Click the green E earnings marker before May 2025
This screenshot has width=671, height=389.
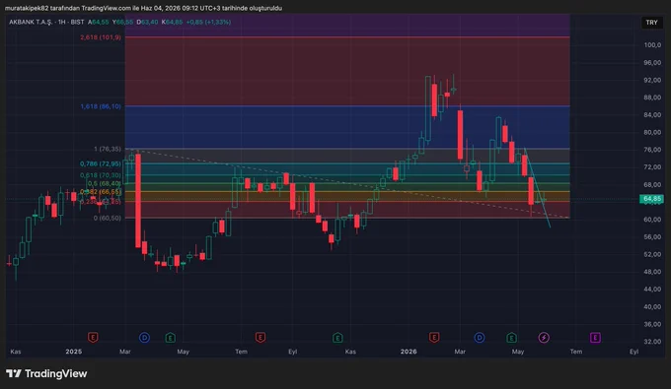click(171, 338)
